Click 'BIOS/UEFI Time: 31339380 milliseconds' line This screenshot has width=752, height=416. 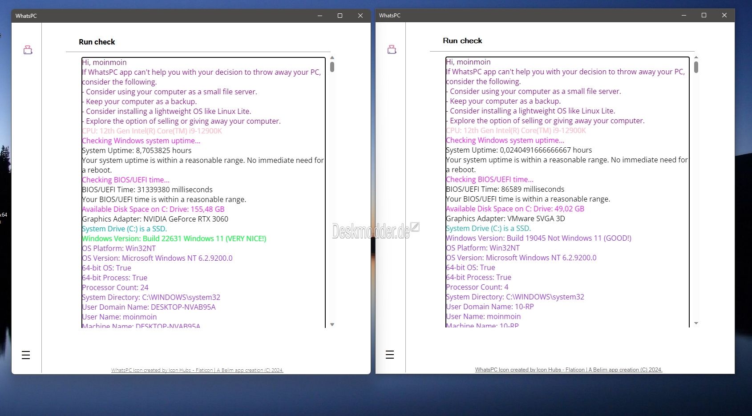(x=147, y=190)
